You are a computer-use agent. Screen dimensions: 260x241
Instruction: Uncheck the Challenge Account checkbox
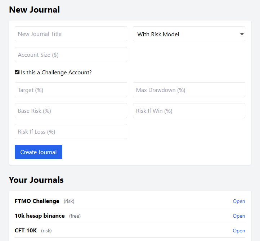(x=17, y=72)
